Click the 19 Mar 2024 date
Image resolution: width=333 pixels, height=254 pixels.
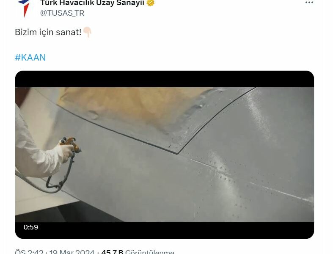coord(72,252)
